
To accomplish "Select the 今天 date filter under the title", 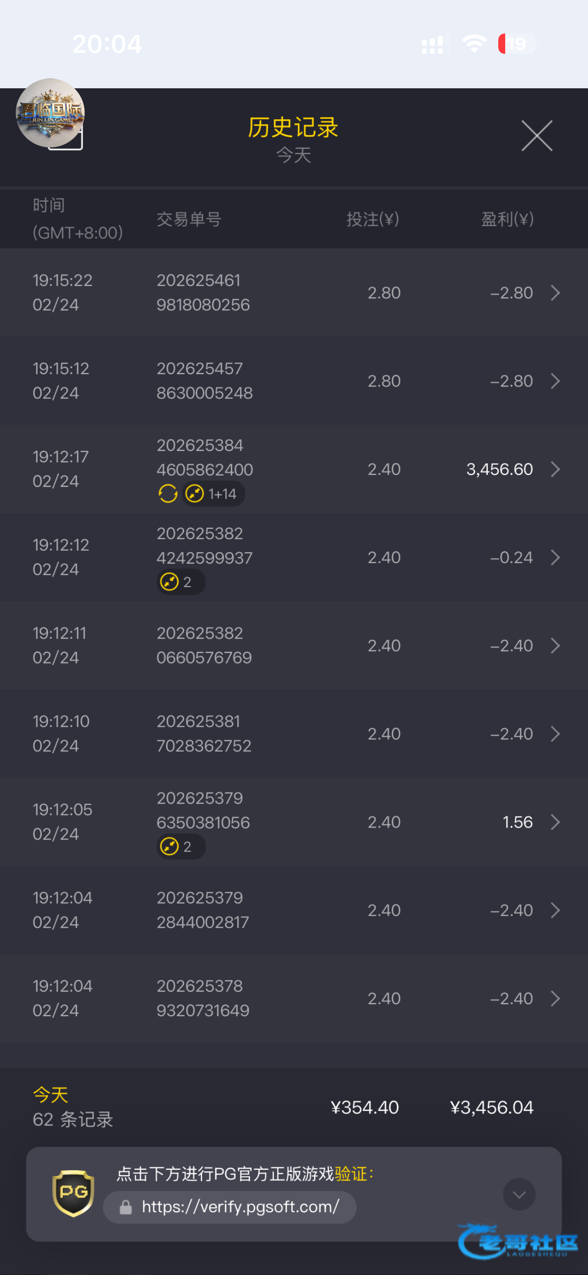I will pyautogui.click(x=294, y=155).
